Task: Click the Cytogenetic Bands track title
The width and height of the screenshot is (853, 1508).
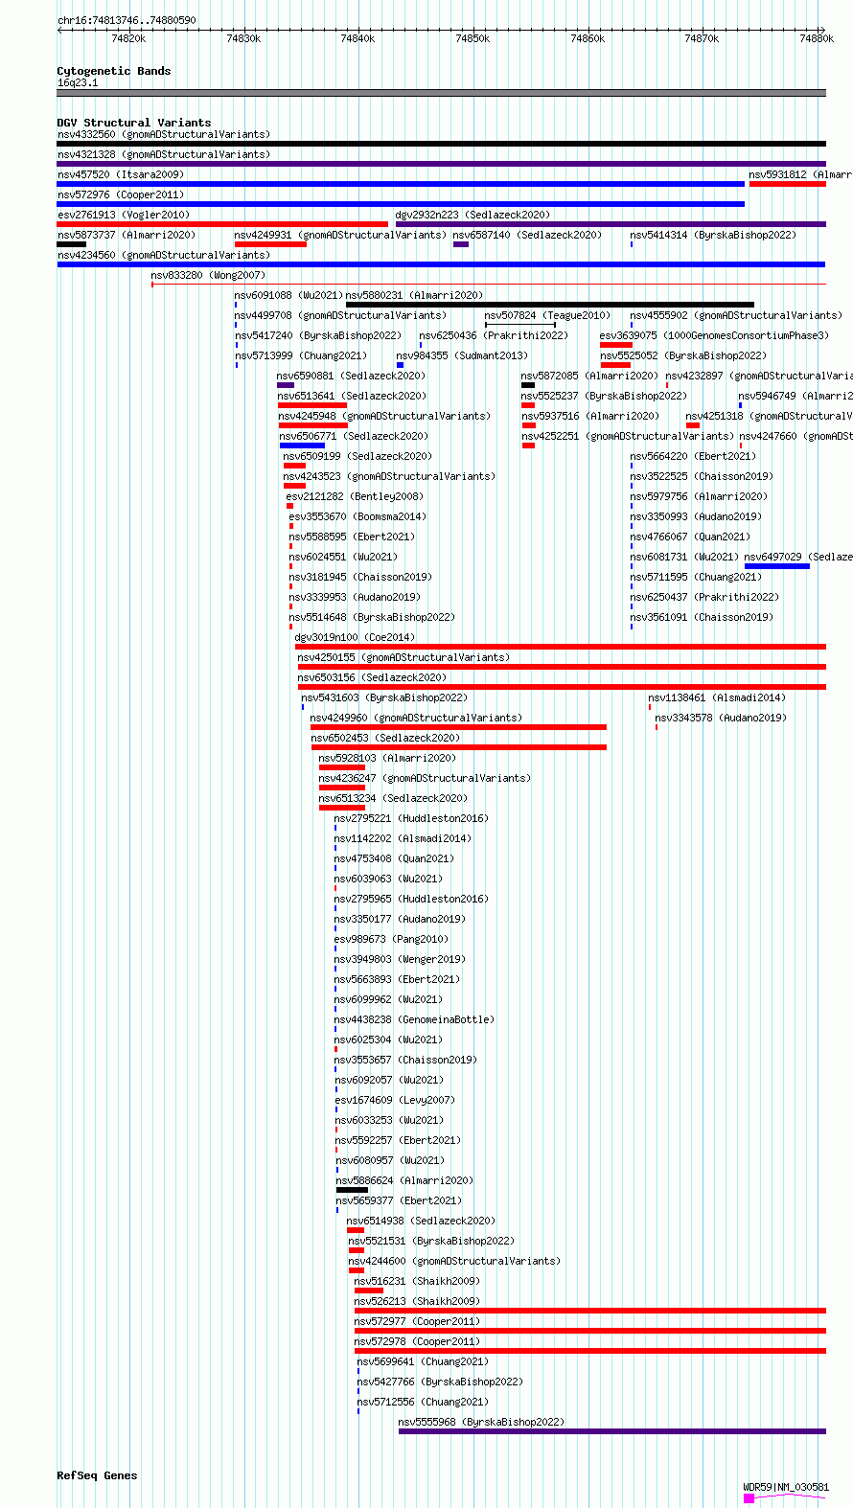Action: click(114, 71)
